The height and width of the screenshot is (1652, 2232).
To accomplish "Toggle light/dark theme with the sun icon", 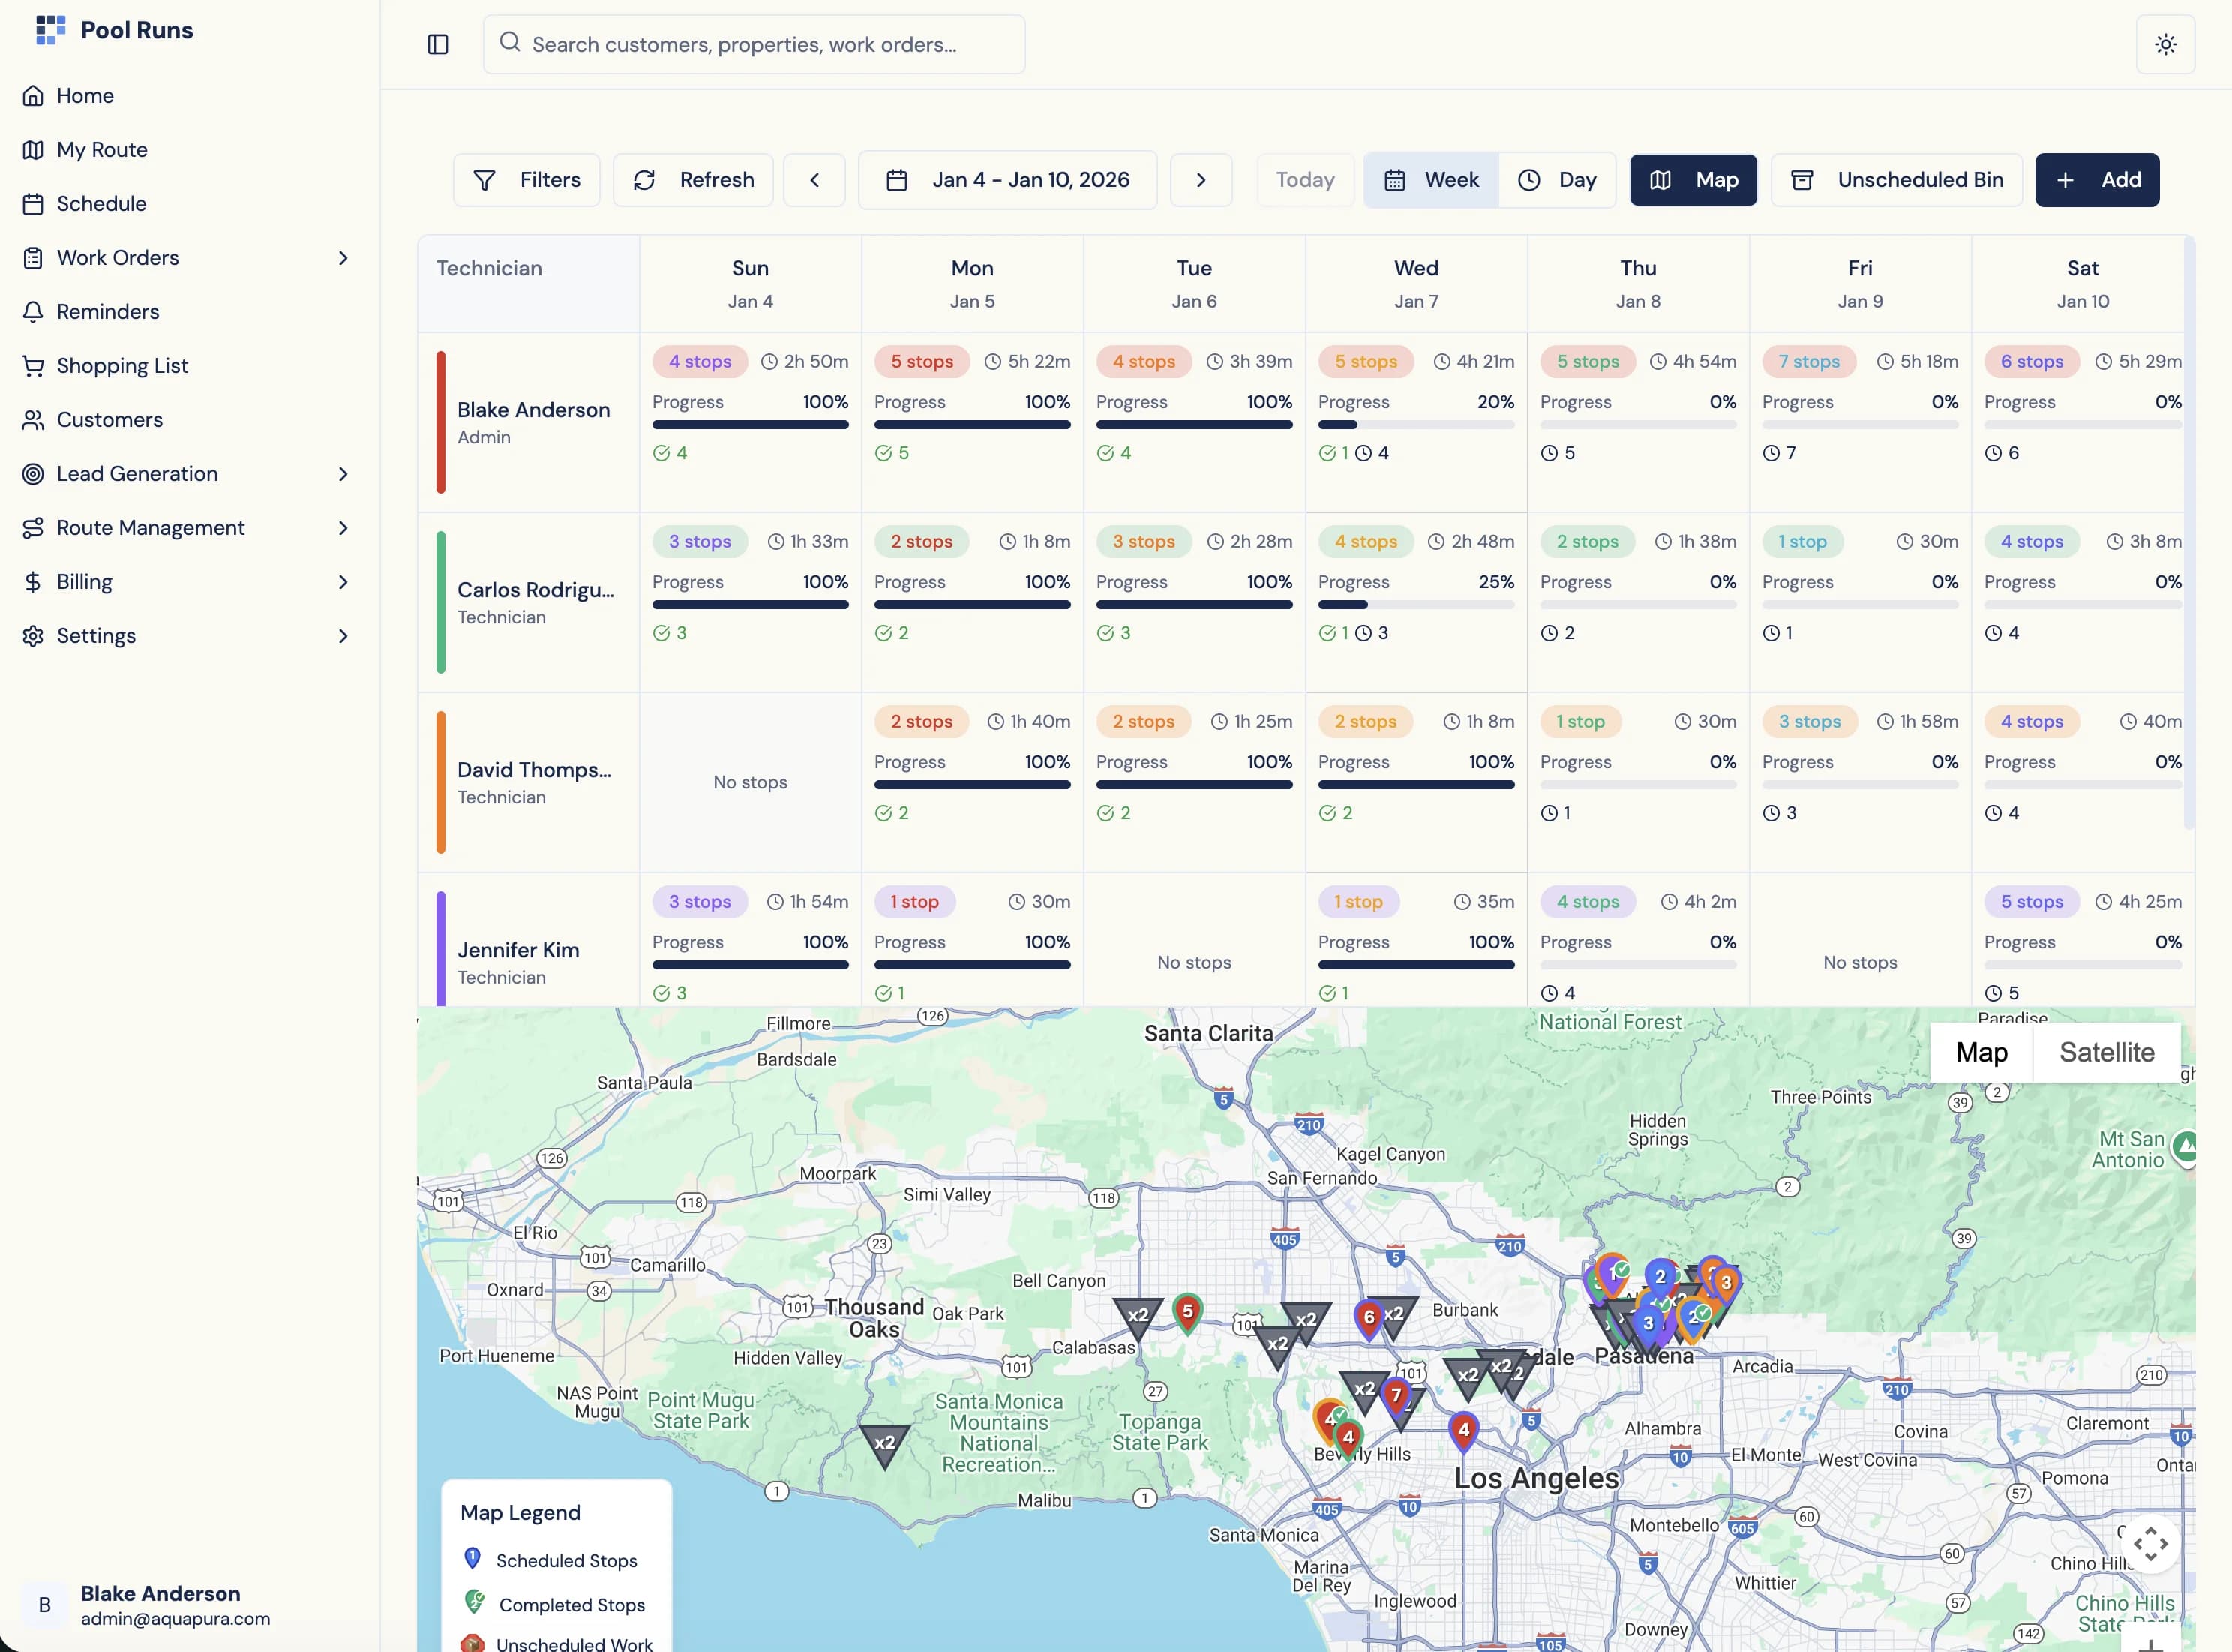I will coord(2165,44).
